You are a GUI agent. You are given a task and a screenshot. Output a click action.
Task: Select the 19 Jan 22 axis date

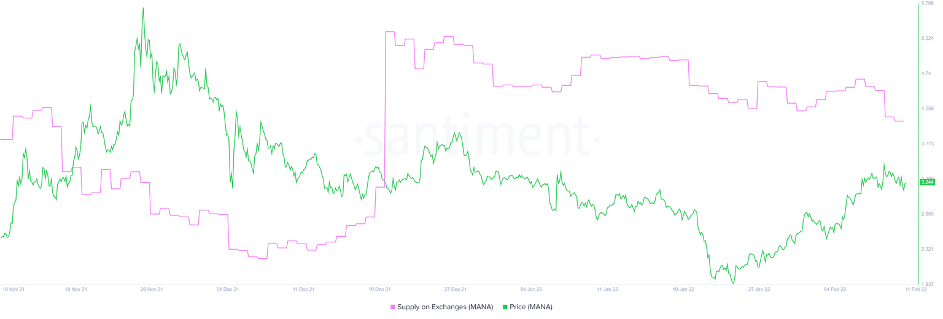(683, 289)
